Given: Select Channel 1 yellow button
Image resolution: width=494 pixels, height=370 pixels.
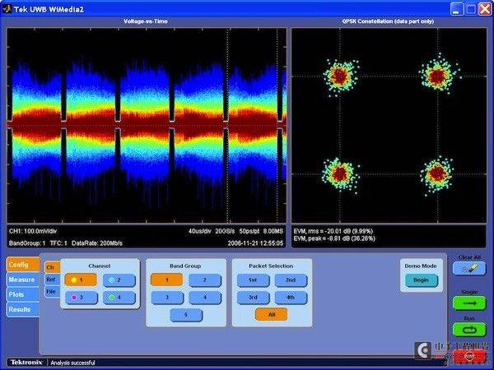Looking at the screenshot, I should click(x=81, y=280).
